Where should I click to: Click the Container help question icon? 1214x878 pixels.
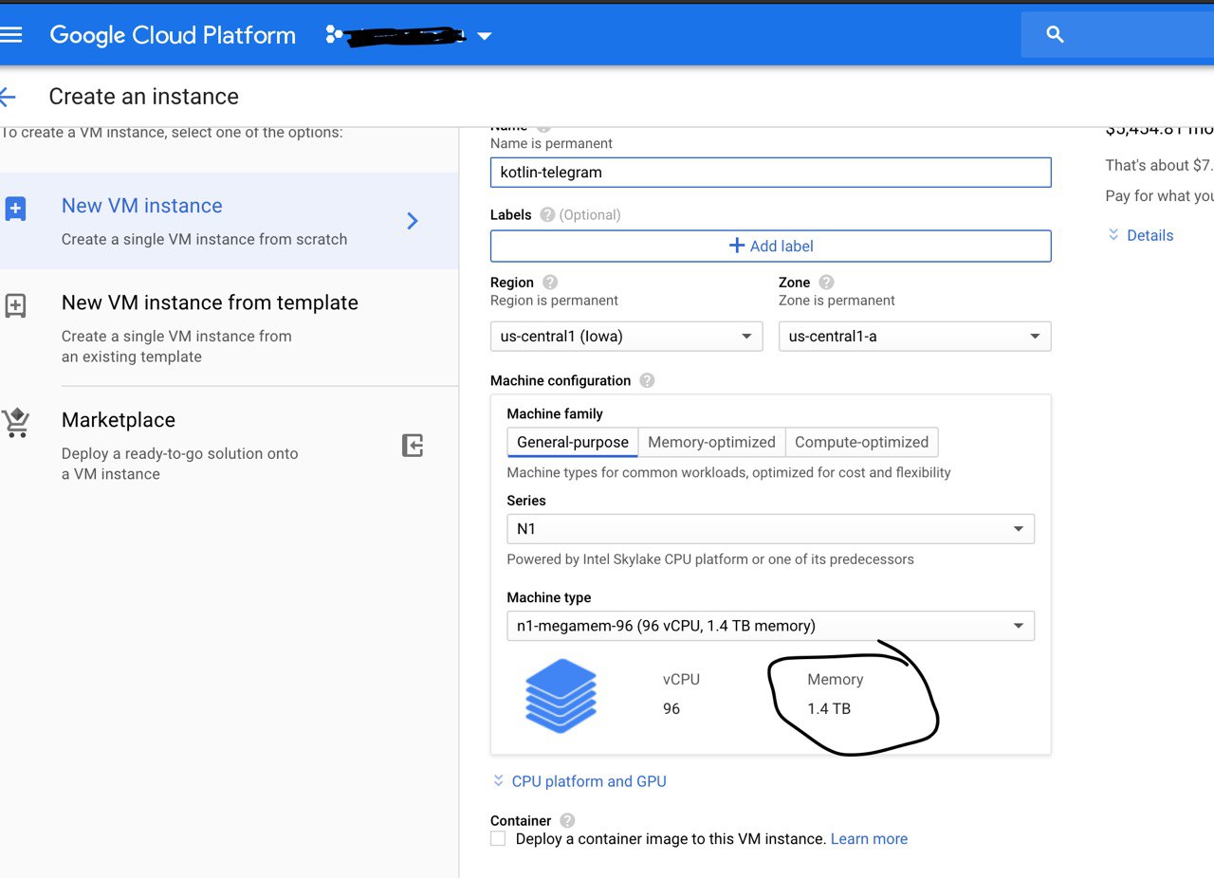coord(567,821)
